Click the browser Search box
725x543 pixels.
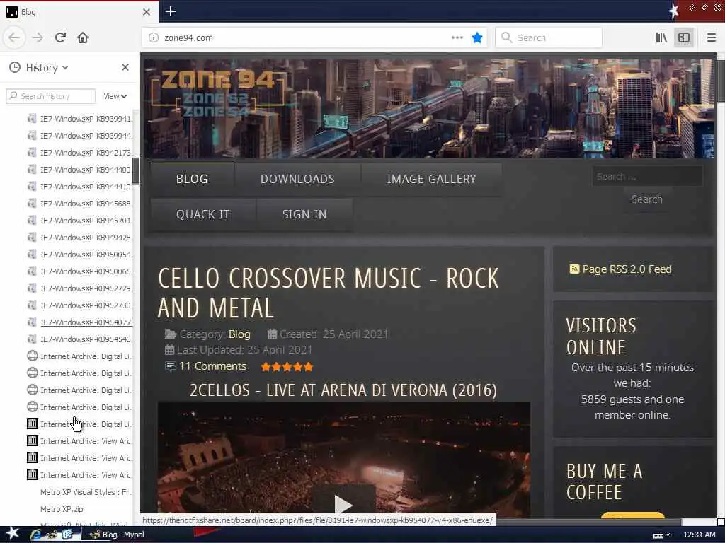click(x=549, y=38)
